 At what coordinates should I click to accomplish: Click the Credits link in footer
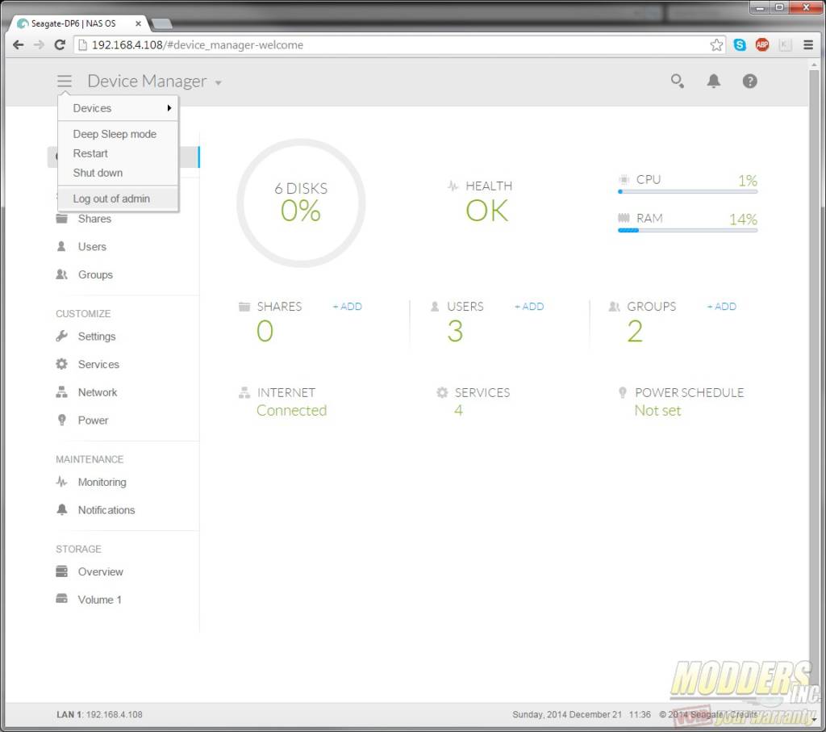[x=744, y=714]
